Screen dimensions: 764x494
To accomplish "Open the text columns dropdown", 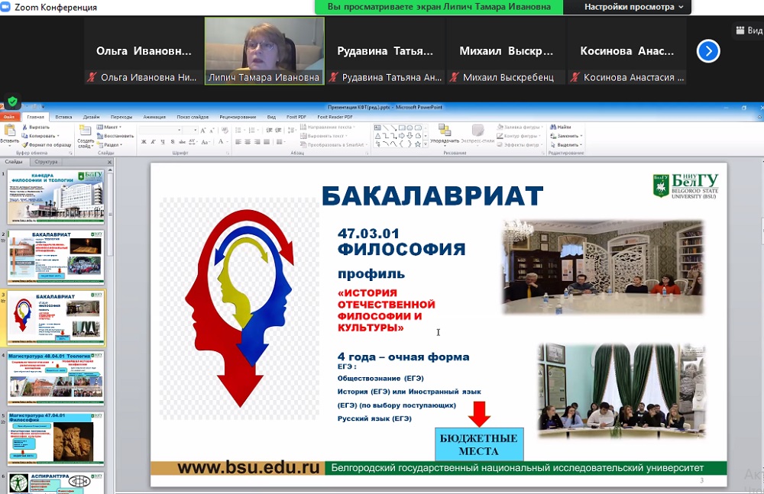I will (280, 142).
